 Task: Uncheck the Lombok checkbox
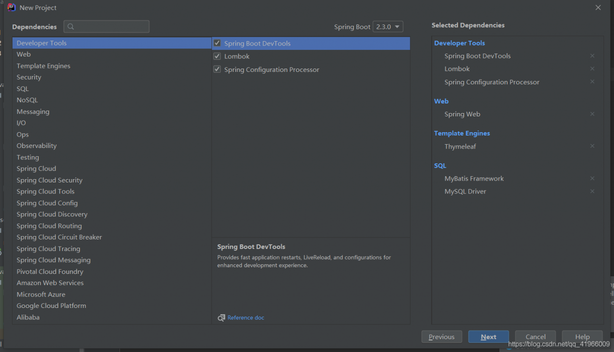(217, 56)
